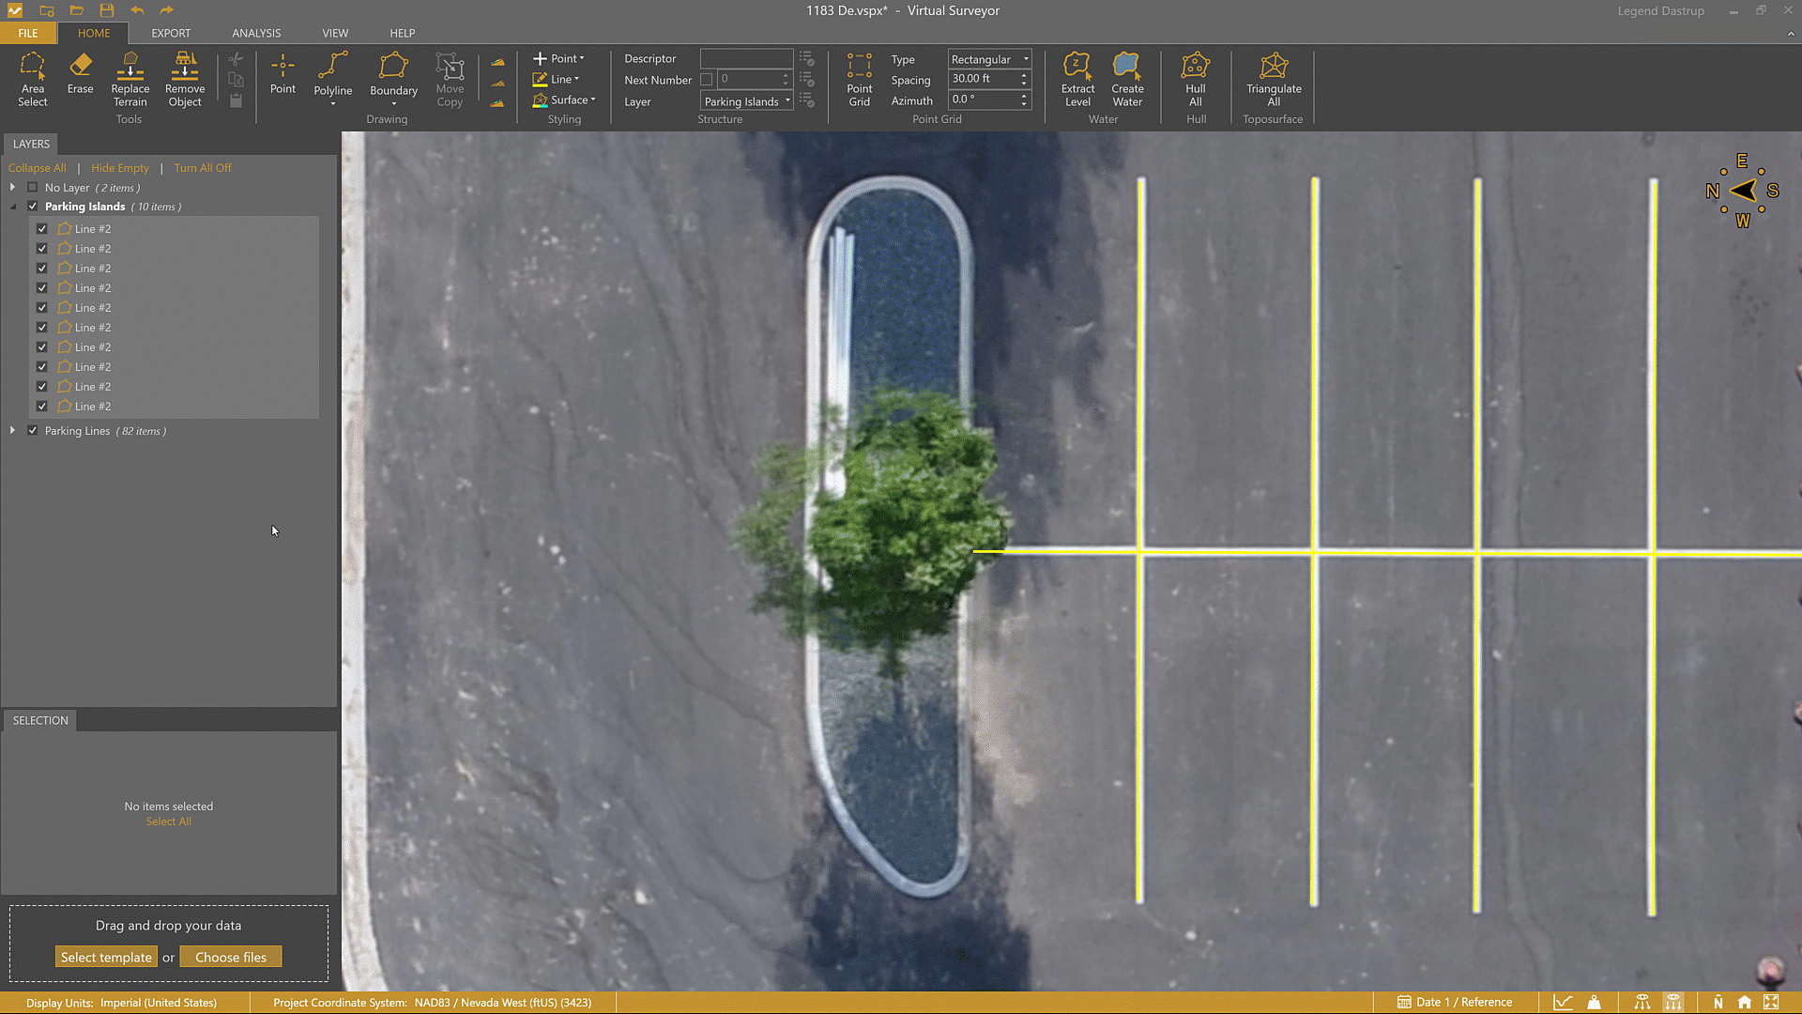1802x1014 pixels.
Task: Open the Type Rectangular dropdown
Action: pyautogui.click(x=989, y=59)
